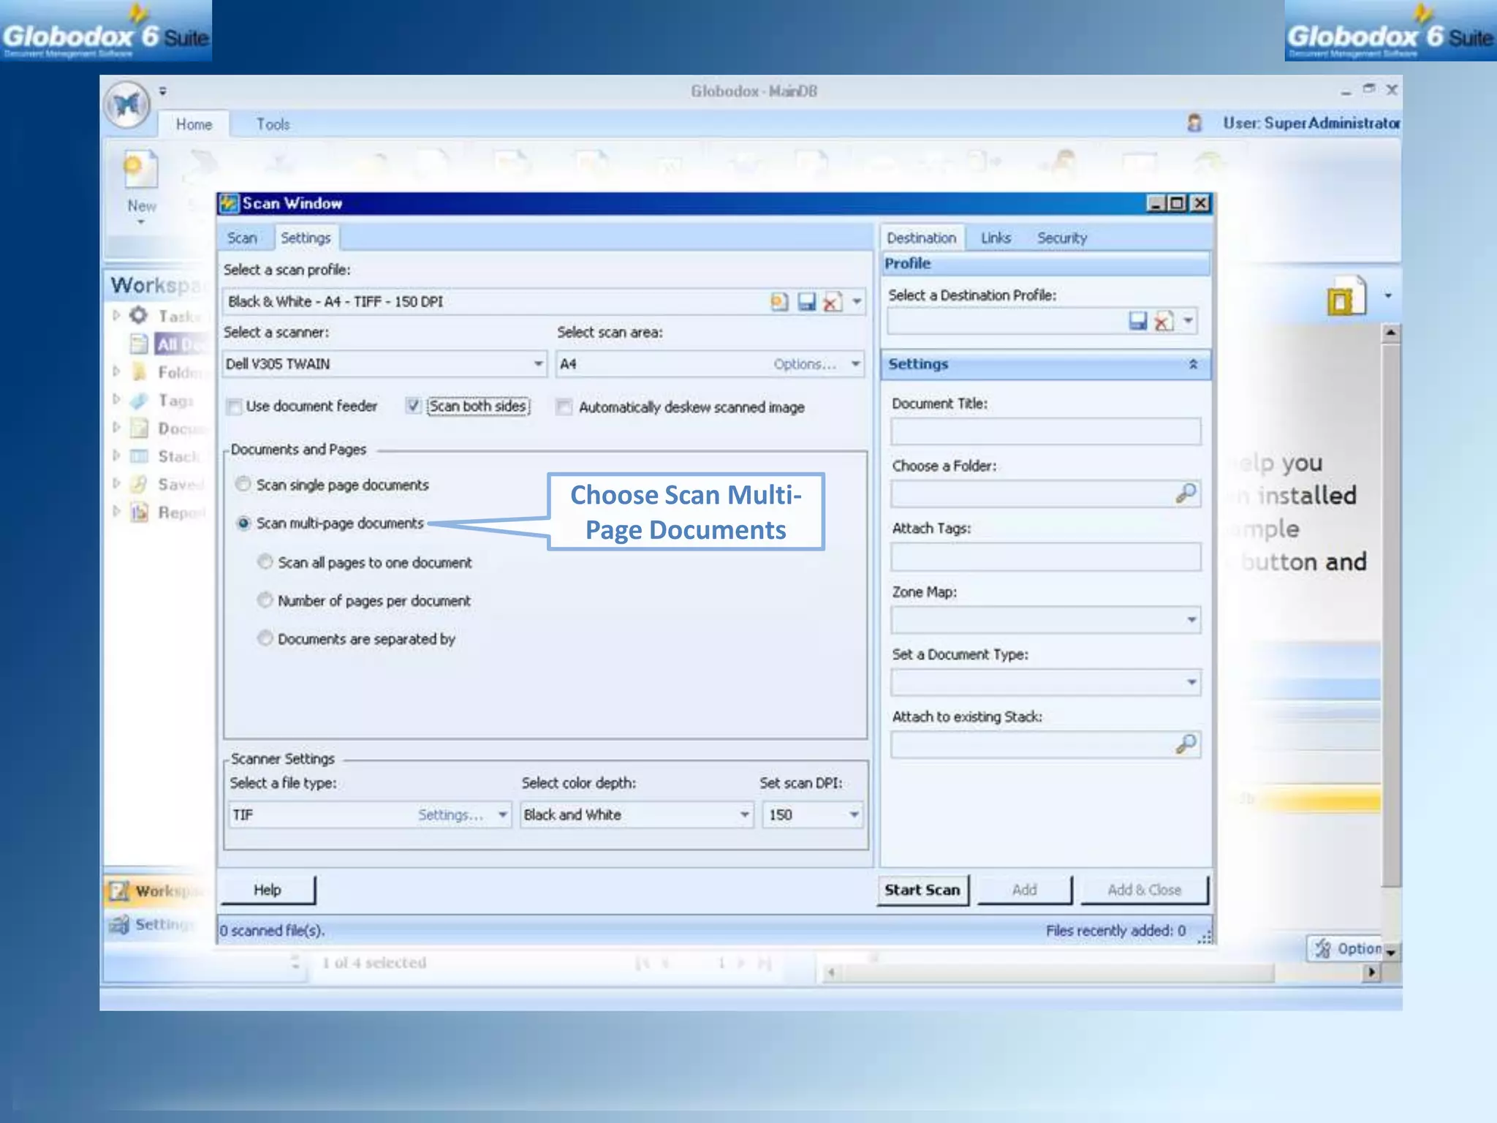Open the 150 scan DPI dropdown
This screenshot has width=1497, height=1123.
[853, 814]
